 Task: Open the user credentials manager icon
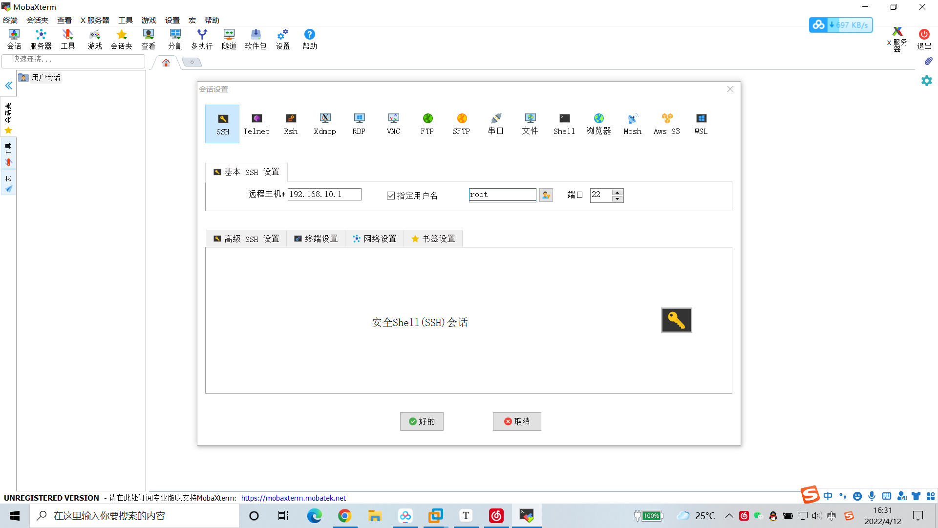[546, 195]
